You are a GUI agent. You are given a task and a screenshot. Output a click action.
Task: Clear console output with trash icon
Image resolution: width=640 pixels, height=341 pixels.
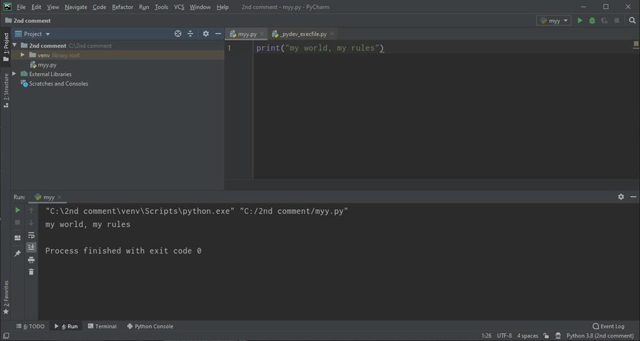point(31,272)
